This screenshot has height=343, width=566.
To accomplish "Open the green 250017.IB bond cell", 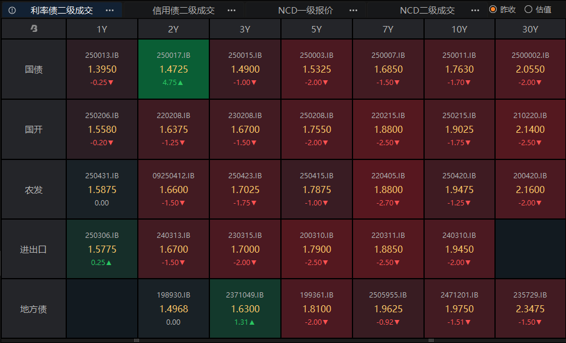I will pyautogui.click(x=173, y=69).
